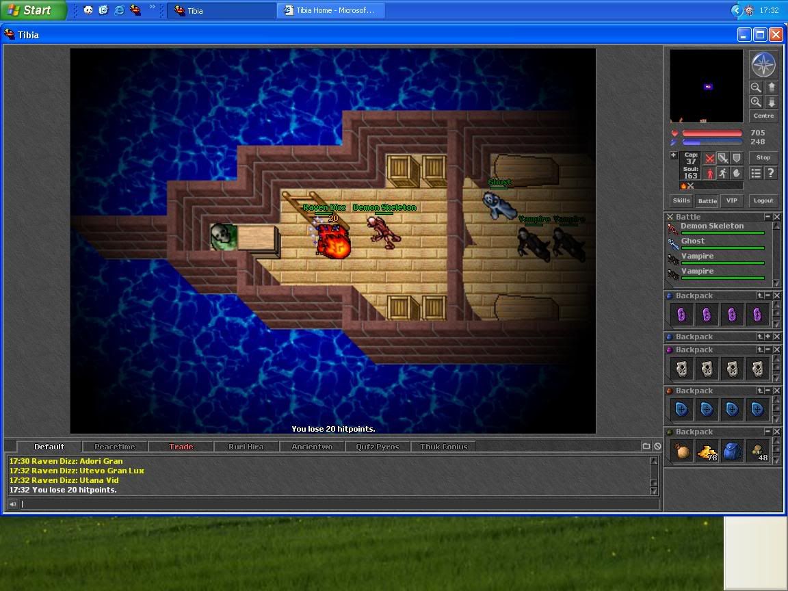This screenshot has height=591, width=788.
Task: Switch to the Default chat tab
Action: point(49,446)
